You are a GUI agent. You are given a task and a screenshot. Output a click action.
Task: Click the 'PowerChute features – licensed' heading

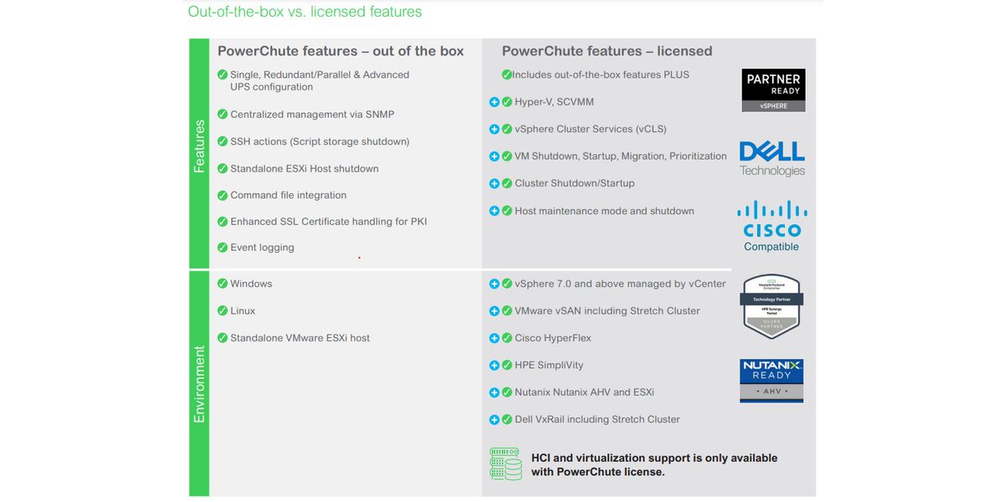[x=607, y=51]
